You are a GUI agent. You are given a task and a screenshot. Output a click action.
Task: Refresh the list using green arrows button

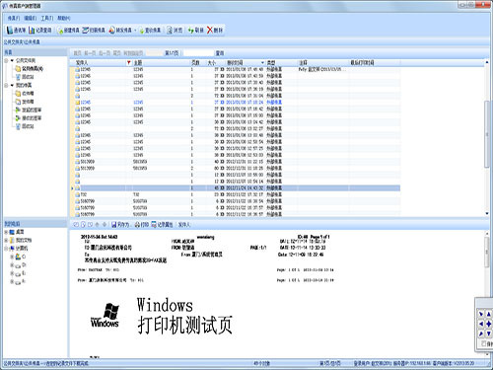pos(196,31)
